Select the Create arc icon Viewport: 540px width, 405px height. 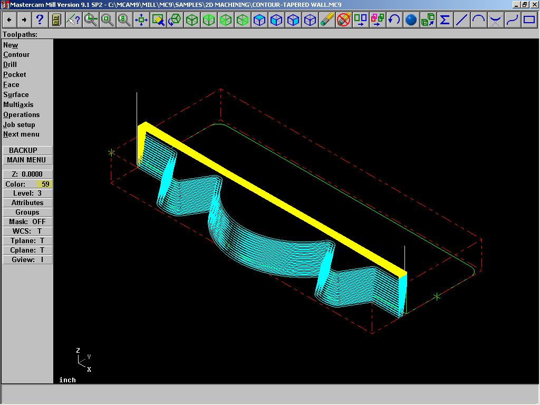pos(478,20)
